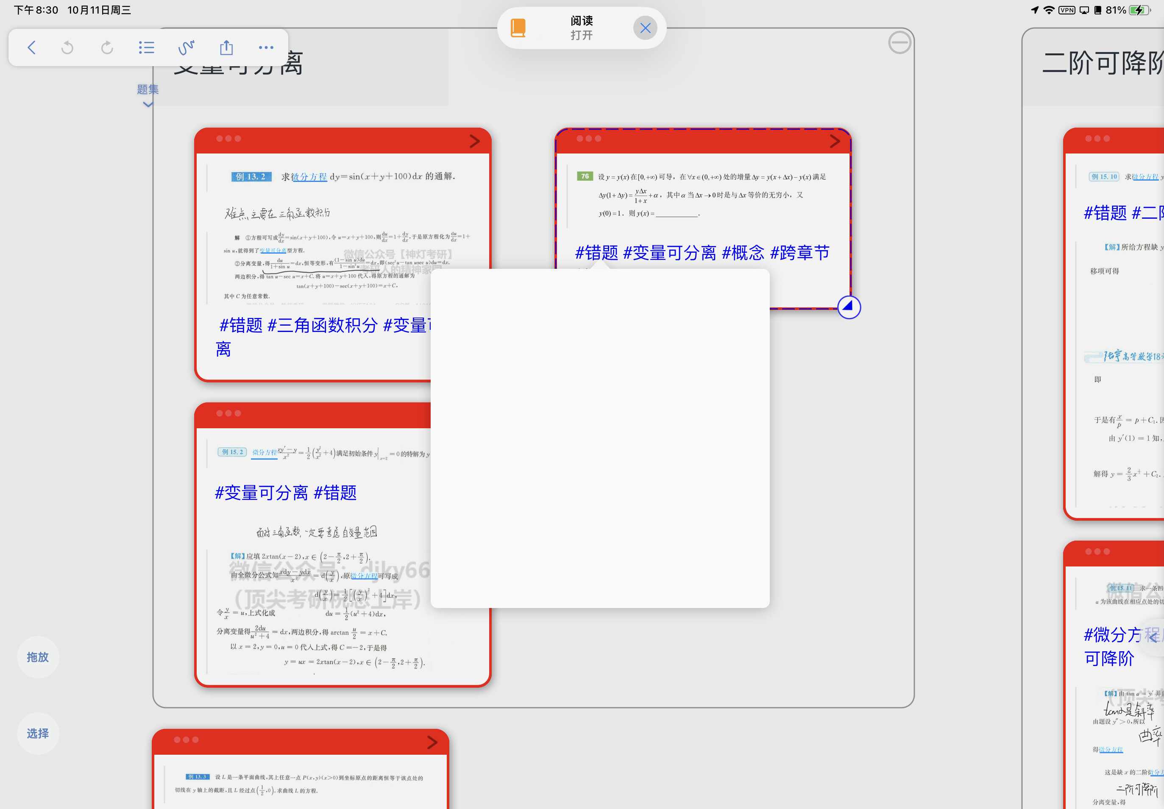Open the 例 13.2 card arrow
Screen dimensions: 1164x809
[474, 141]
